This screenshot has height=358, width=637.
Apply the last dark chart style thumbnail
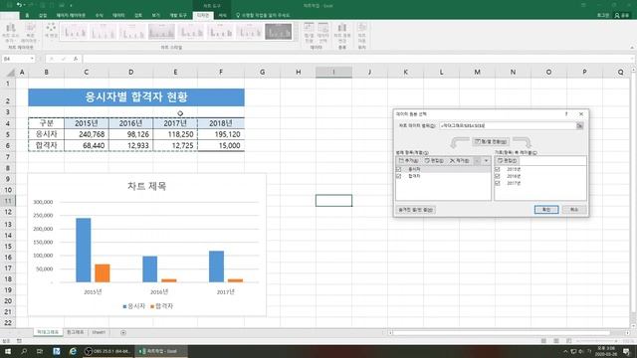[x=279, y=31]
